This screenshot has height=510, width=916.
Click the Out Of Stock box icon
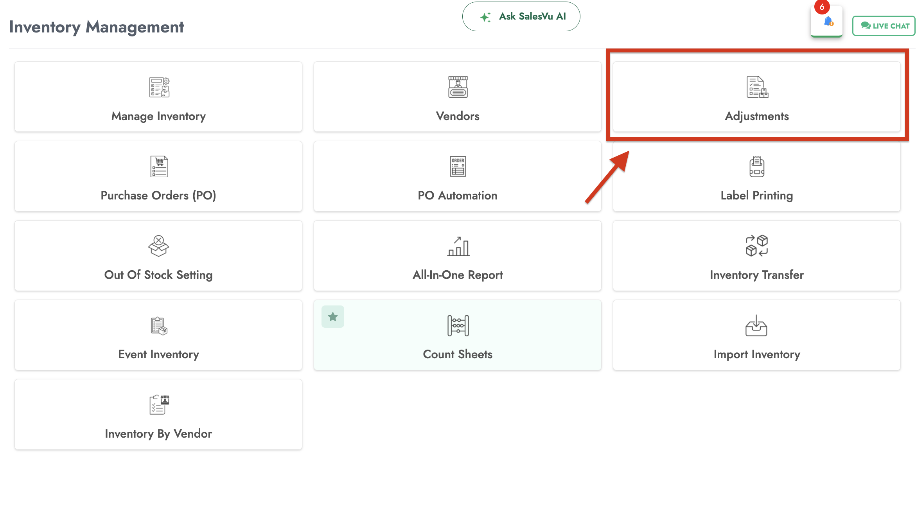pyautogui.click(x=158, y=246)
